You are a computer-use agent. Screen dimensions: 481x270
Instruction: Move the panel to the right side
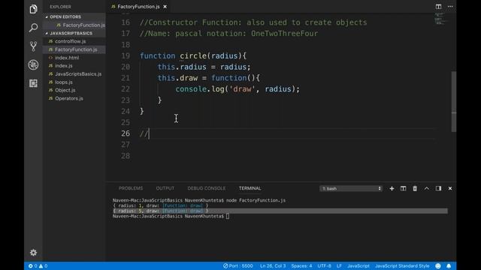tap(438, 188)
